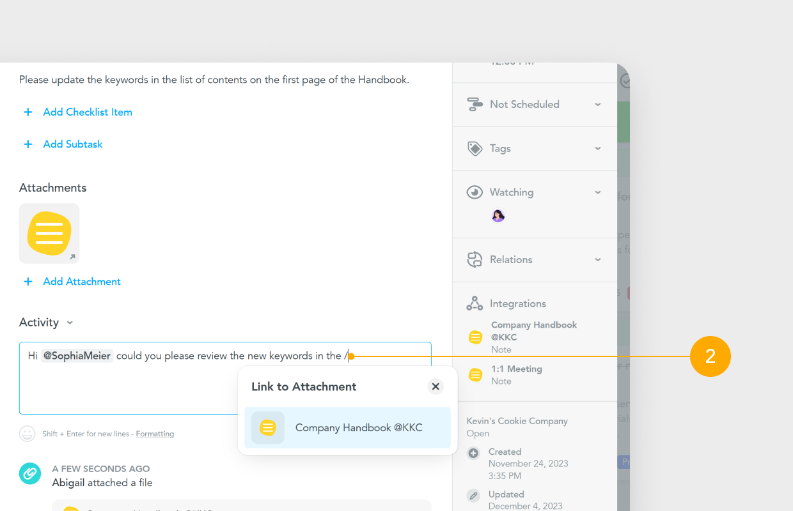793x511 pixels.
Task: Select Company Handbook @KKC in the attachment popup
Action: coord(348,427)
